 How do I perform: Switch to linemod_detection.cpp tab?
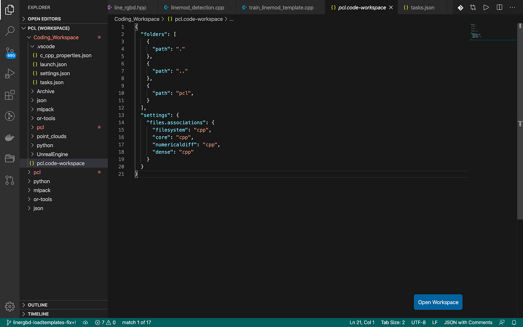(x=197, y=7)
